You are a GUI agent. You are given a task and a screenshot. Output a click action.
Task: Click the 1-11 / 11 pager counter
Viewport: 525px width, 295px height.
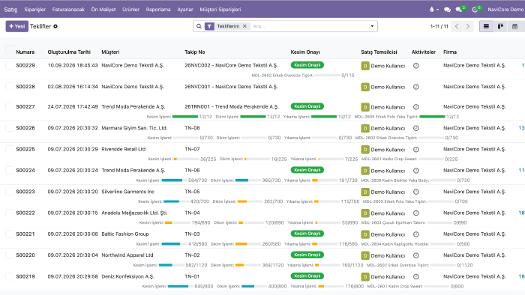439,26
